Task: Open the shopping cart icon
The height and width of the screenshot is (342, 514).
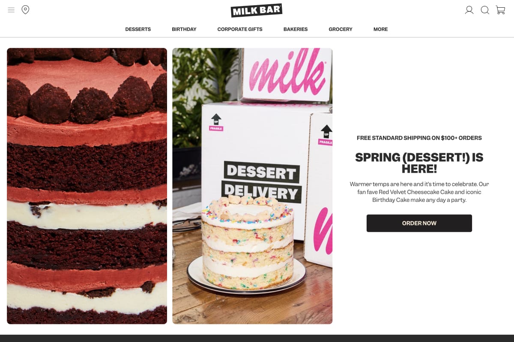Action: tap(500, 10)
